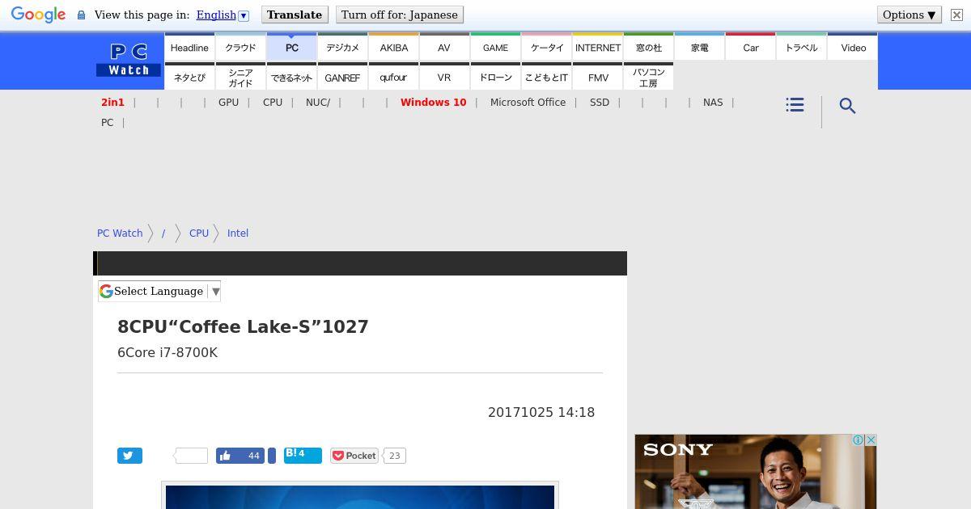Open the GAME tab

[x=495, y=47]
